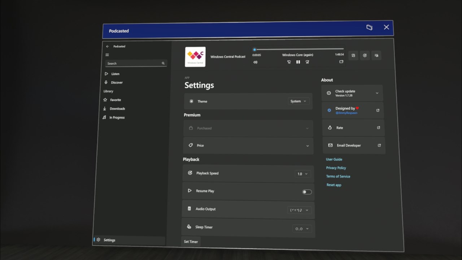This screenshot has width=462, height=260.
Task: Visit the @JimmyRespawn designer link
Action: point(346,113)
